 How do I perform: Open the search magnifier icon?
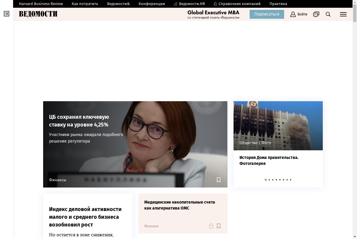pyautogui.click(x=328, y=14)
